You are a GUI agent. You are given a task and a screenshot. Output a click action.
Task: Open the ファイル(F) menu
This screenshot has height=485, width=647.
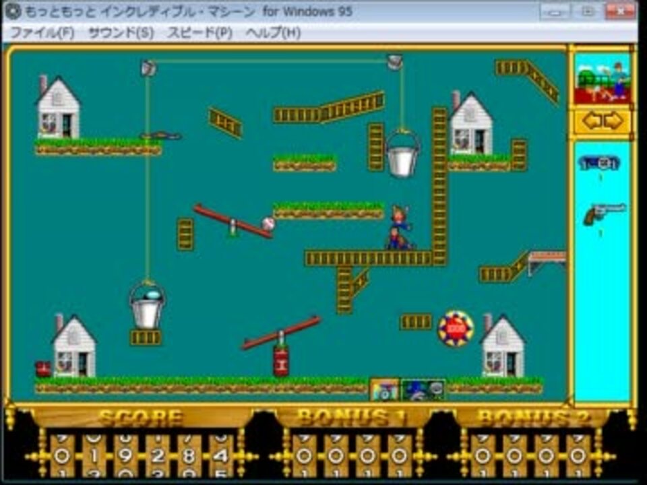click(42, 32)
